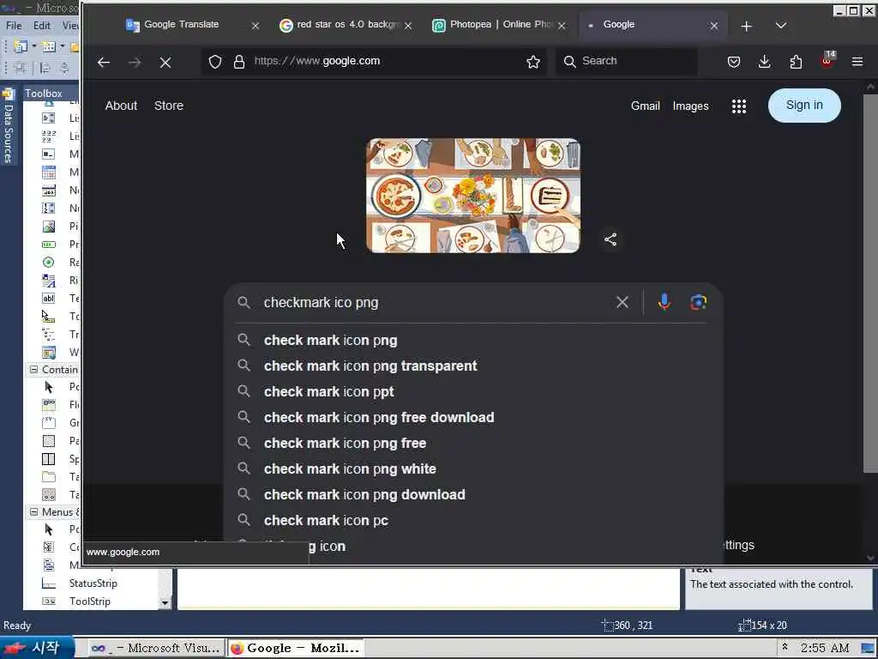Pick the suggestion check mark icon png download

coord(473,495)
